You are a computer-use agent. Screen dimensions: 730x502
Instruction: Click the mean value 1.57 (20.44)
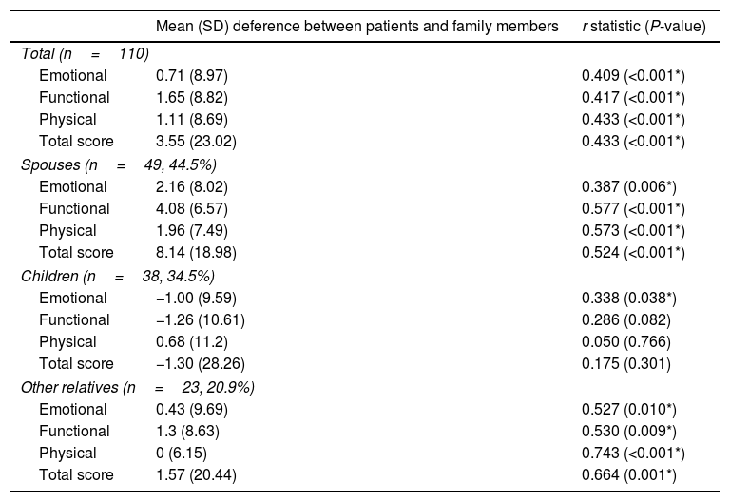click(x=196, y=475)
